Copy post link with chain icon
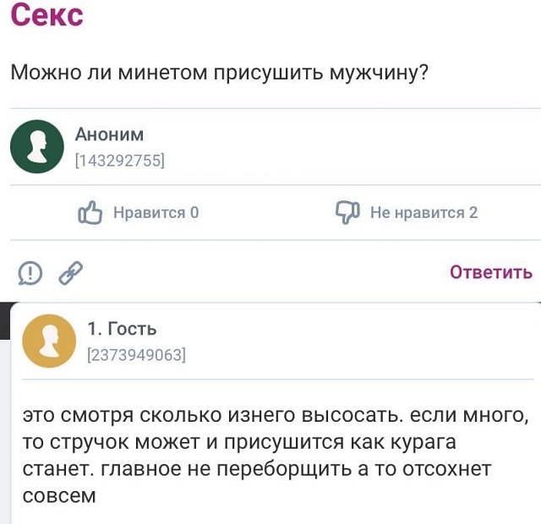Screen dimensions: 541x524 pos(70,272)
